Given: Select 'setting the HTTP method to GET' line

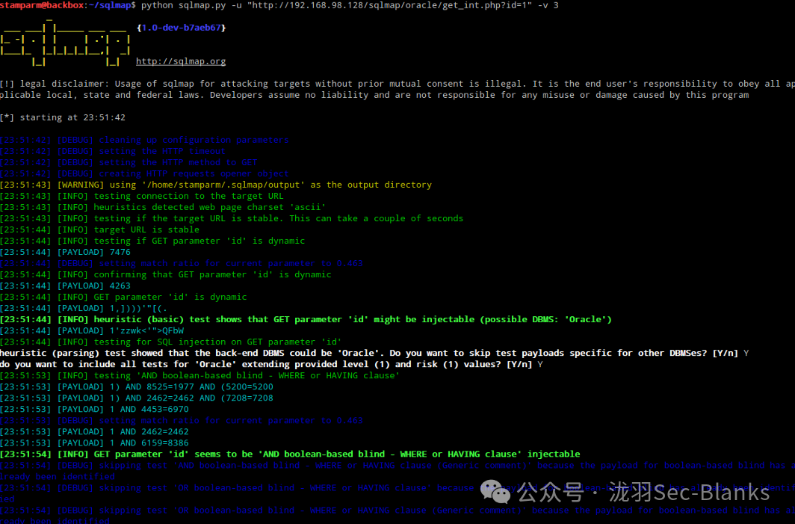Looking at the screenshot, I should point(129,162).
